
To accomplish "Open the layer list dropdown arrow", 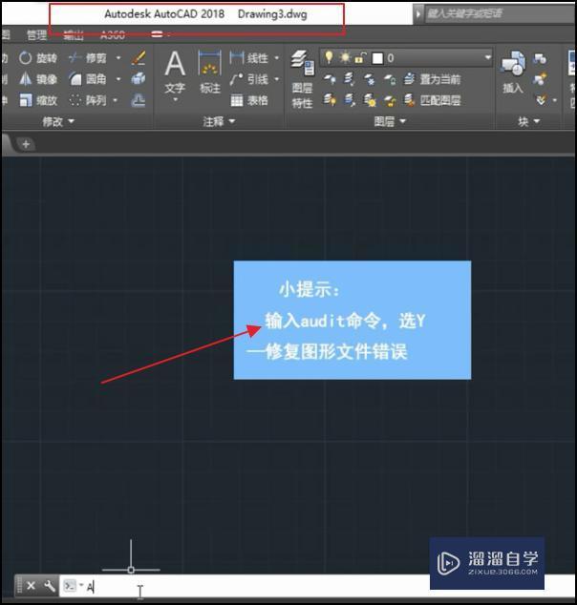I will tap(487, 58).
